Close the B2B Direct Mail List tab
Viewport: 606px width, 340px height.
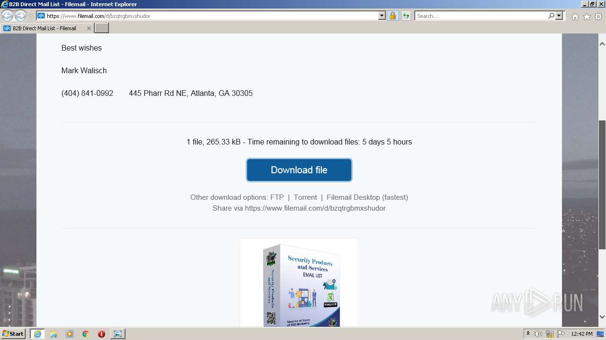point(89,28)
